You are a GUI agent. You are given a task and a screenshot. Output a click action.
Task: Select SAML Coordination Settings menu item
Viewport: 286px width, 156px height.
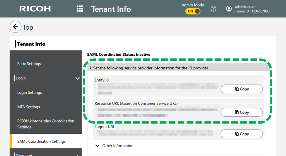[x=41, y=141]
